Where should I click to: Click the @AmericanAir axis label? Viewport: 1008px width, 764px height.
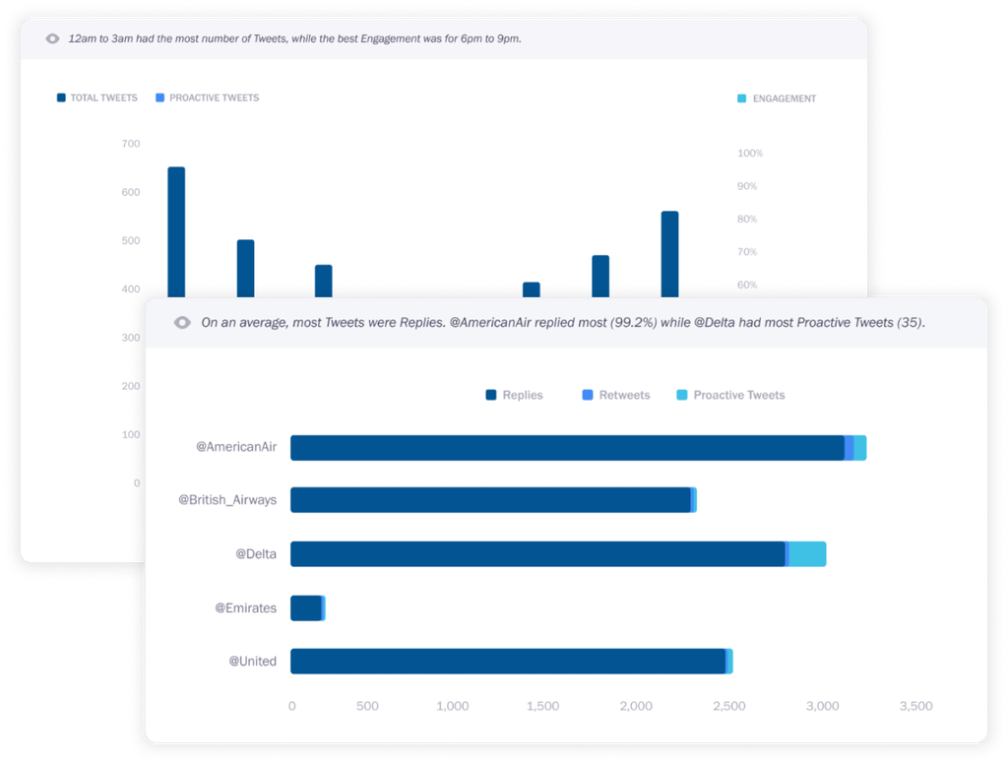point(236,447)
